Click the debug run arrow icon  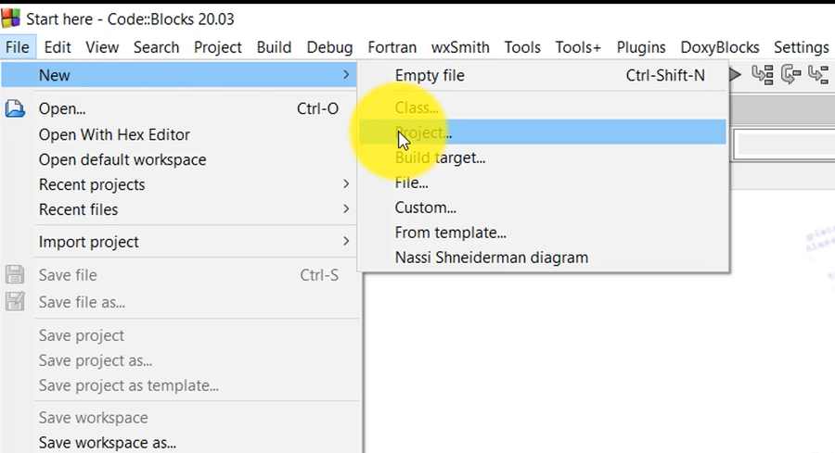click(x=735, y=75)
